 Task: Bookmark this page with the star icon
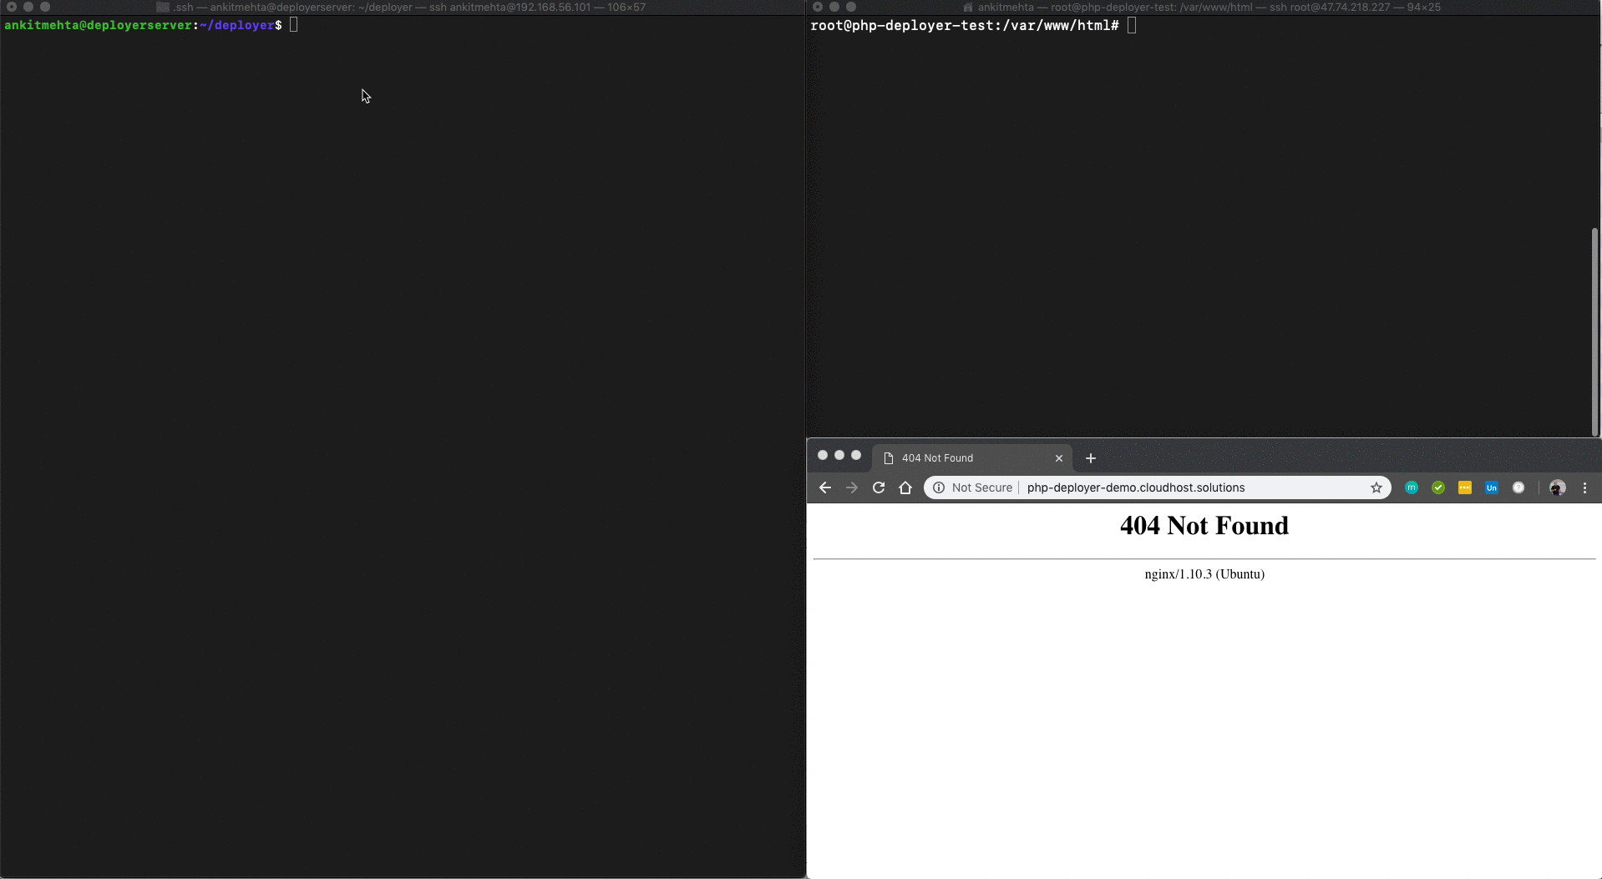click(x=1376, y=487)
